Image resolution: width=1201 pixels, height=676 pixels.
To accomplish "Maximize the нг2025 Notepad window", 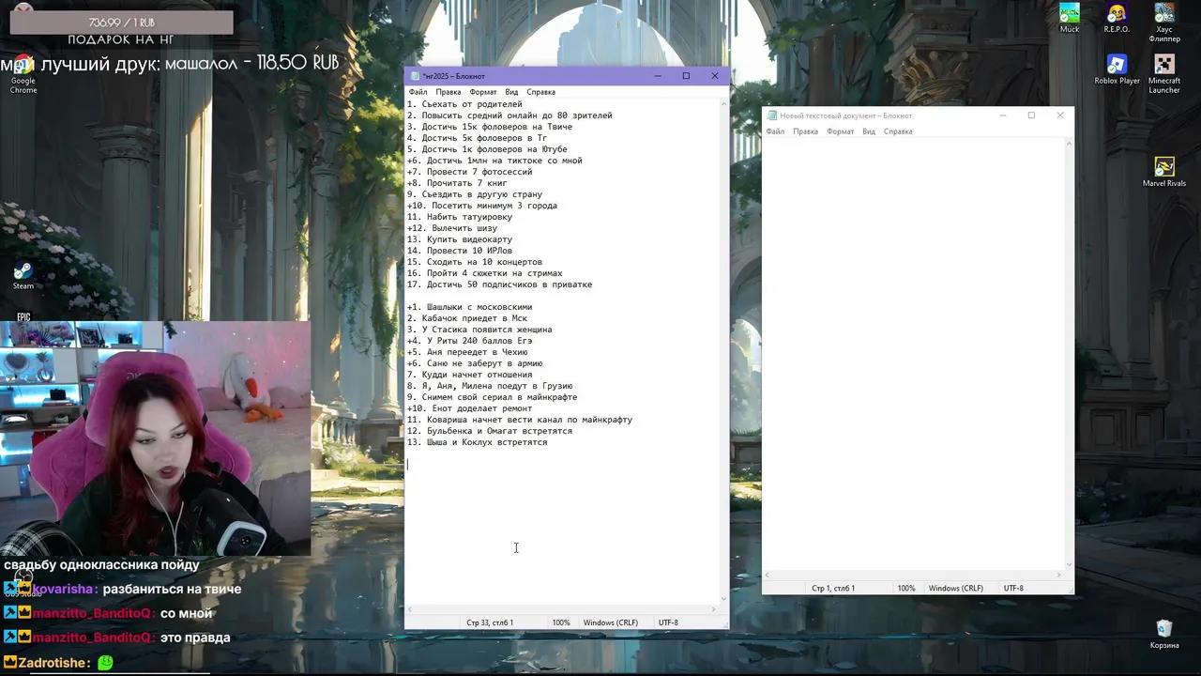I will coord(686,76).
